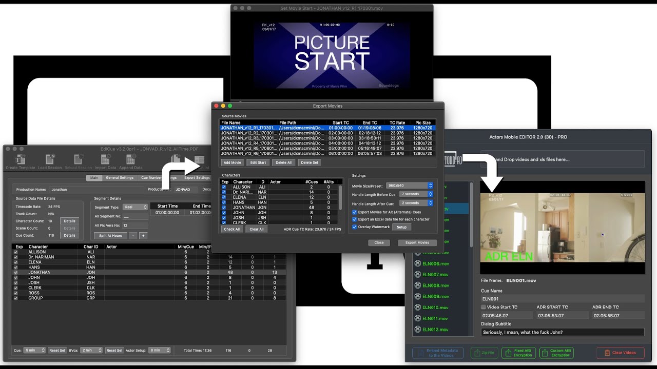Image resolution: width=657 pixels, height=369 pixels.
Task: Click the ADR END TC field
Action: tap(618, 316)
